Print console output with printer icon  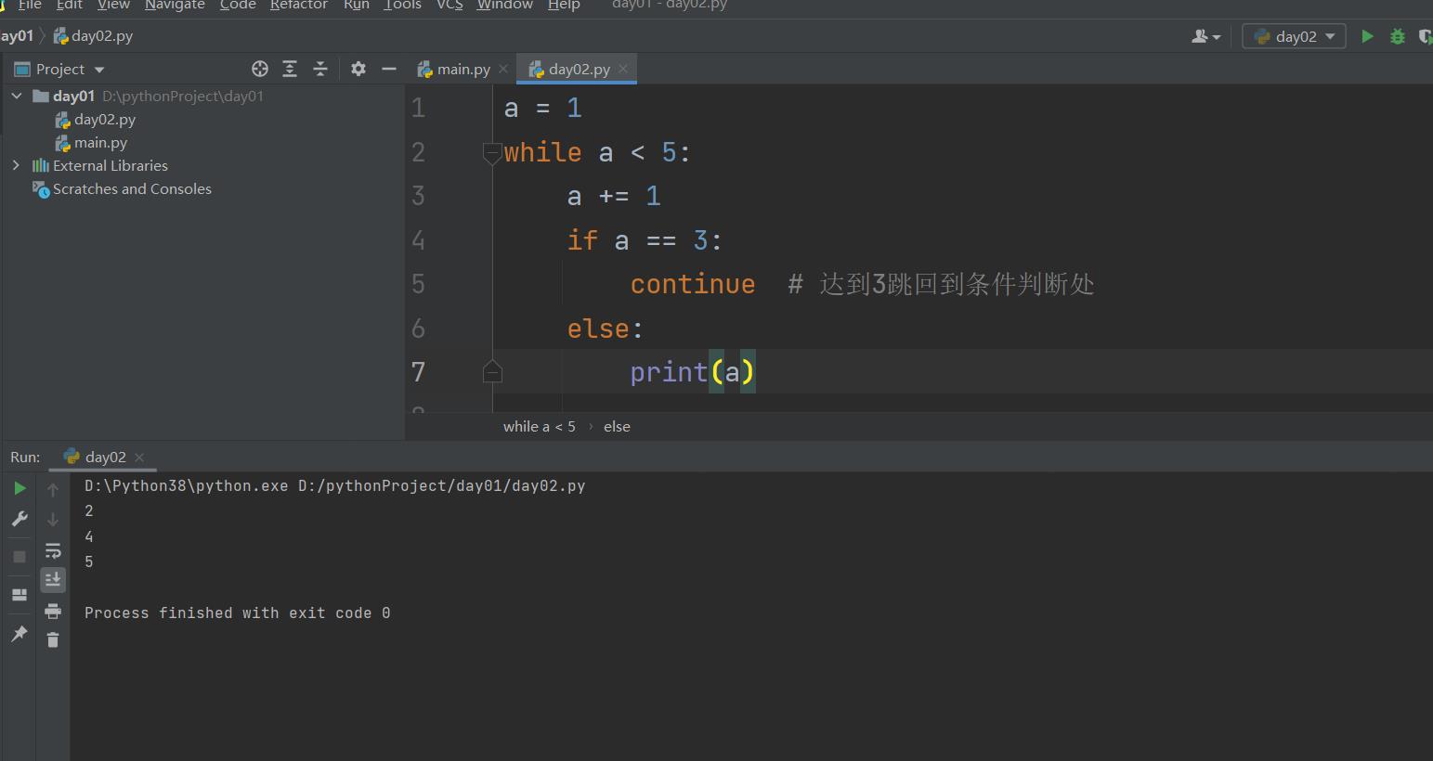[x=53, y=611]
